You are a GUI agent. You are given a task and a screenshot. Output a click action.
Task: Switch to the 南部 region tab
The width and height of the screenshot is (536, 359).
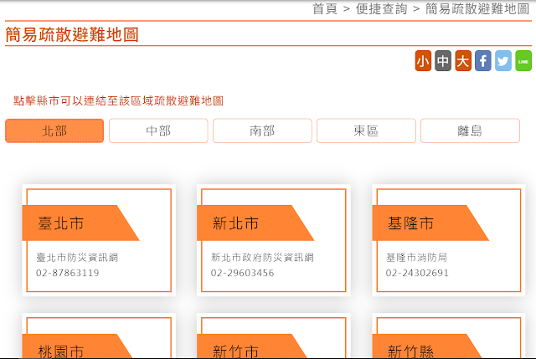click(262, 131)
